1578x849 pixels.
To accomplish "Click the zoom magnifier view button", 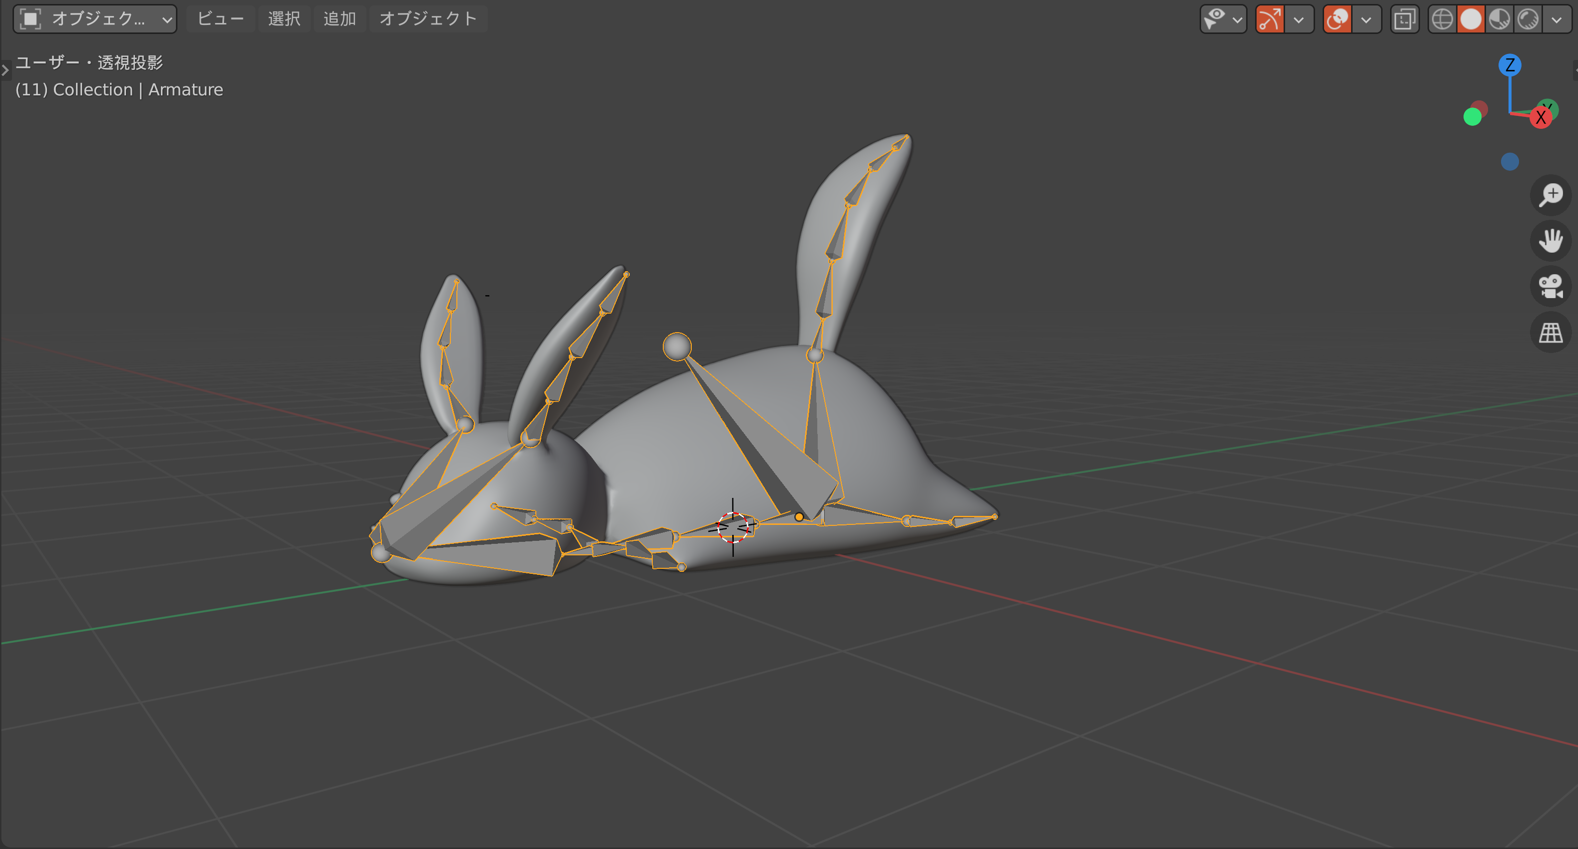I will pos(1551,195).
